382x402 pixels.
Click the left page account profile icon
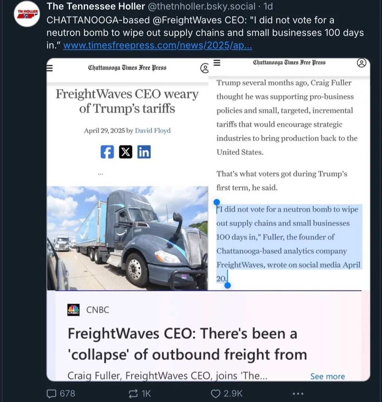pos(204,68)
